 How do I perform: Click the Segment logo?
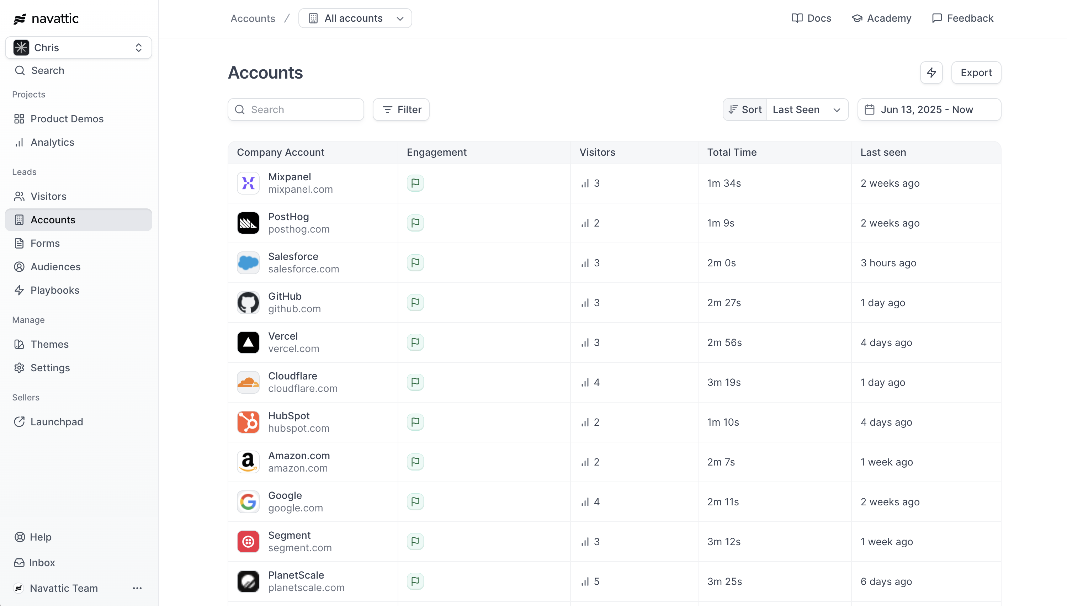(x=248, y=542)
